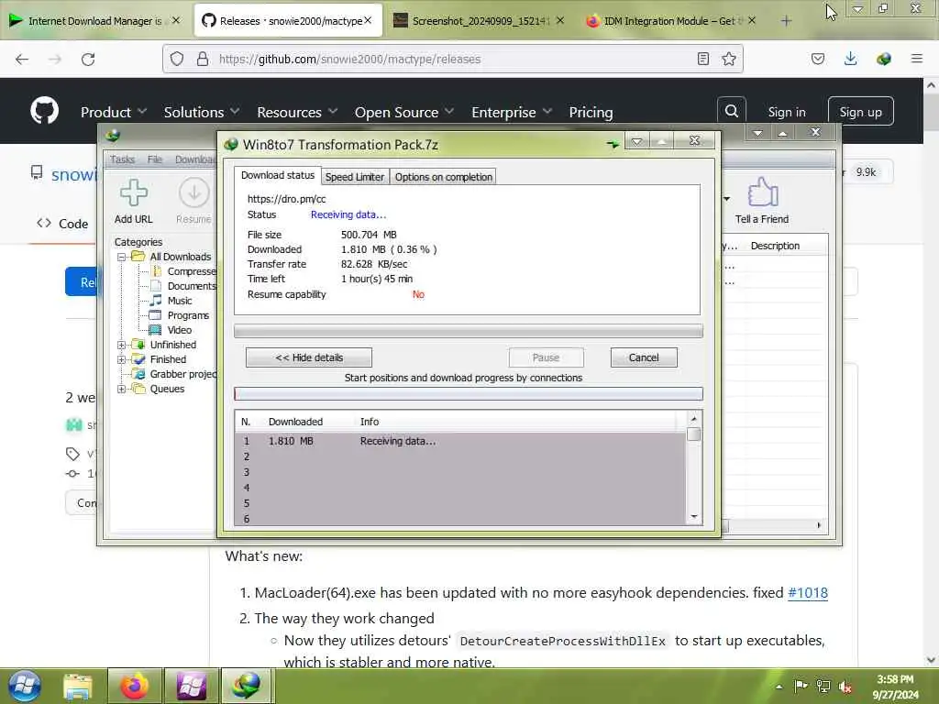This screenshot has height=704, width=939.
Task: Open Code tab of repository
Action: (62, 224)
